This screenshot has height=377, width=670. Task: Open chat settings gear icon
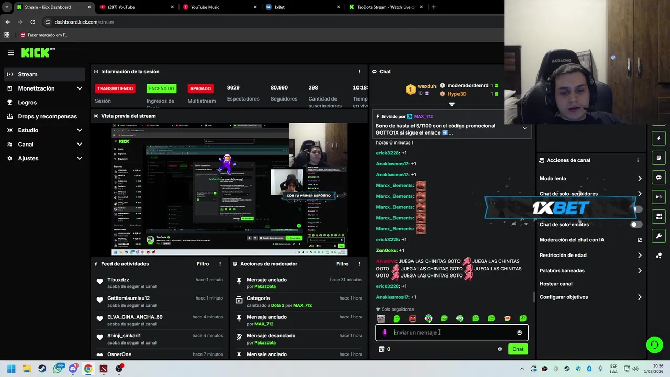[x=500, y=349]
